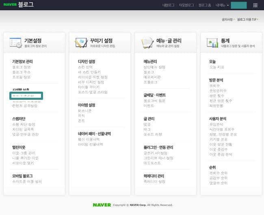Go to 내블로그 in top navigation

pos(169,5)
